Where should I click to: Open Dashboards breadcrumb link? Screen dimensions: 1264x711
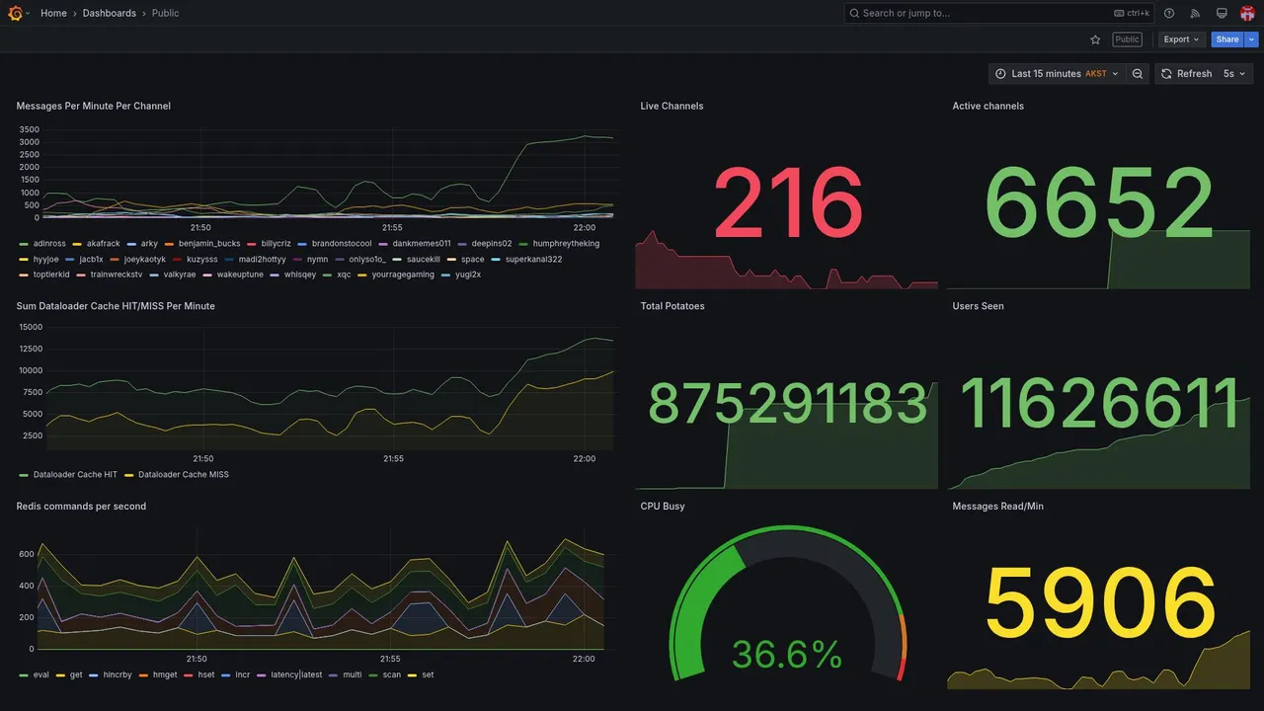click(x=110, y=13)
